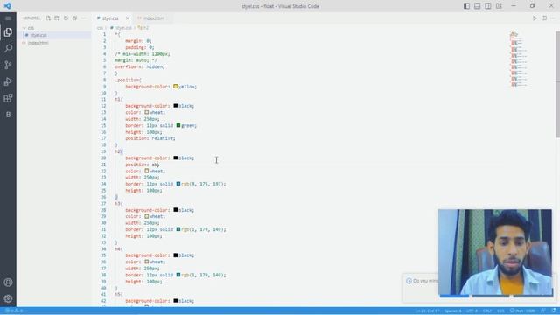Image resolution: width=560 pixels, height=315 pixels.
Task: Click the black color swatch on line 12
Action: pos(175,106)
